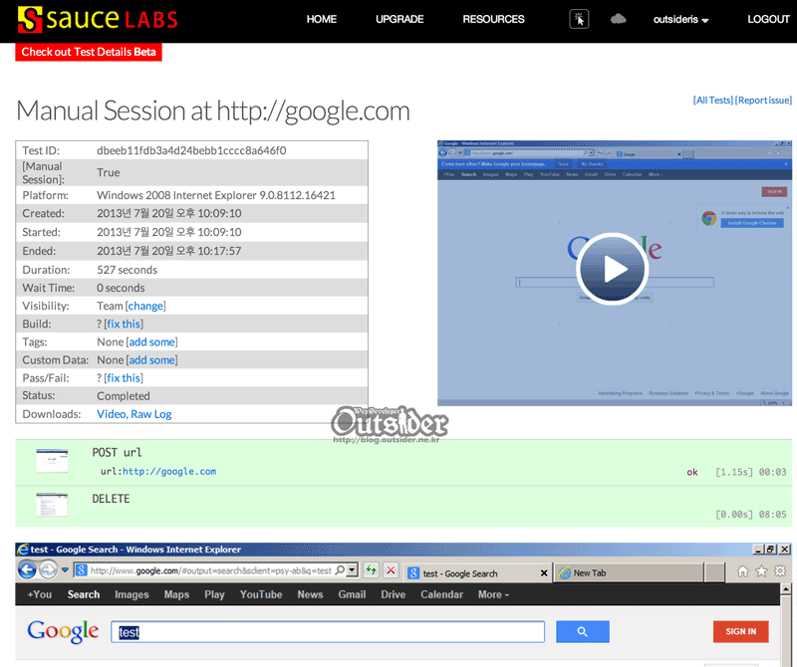Close the test - Google Search tab

(x=544, y=573)
